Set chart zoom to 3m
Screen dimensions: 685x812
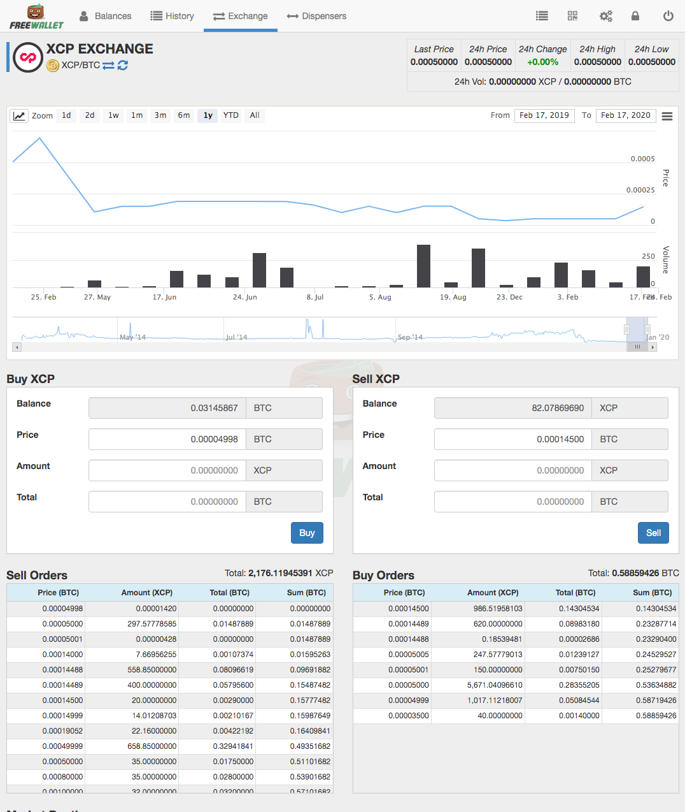click(160, 115)
